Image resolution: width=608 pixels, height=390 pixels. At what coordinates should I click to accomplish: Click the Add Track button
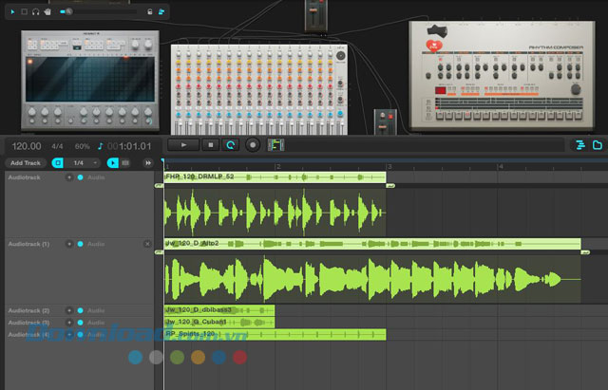(x=25, y=163)
